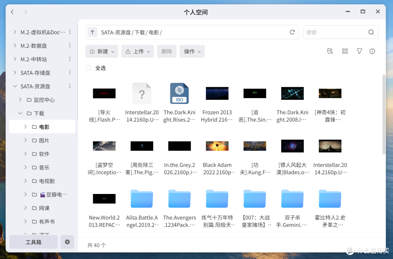The image size is (393, 259).
Task: Expand the M.2-中转站 volume
Action: click(x=15, y=59)
